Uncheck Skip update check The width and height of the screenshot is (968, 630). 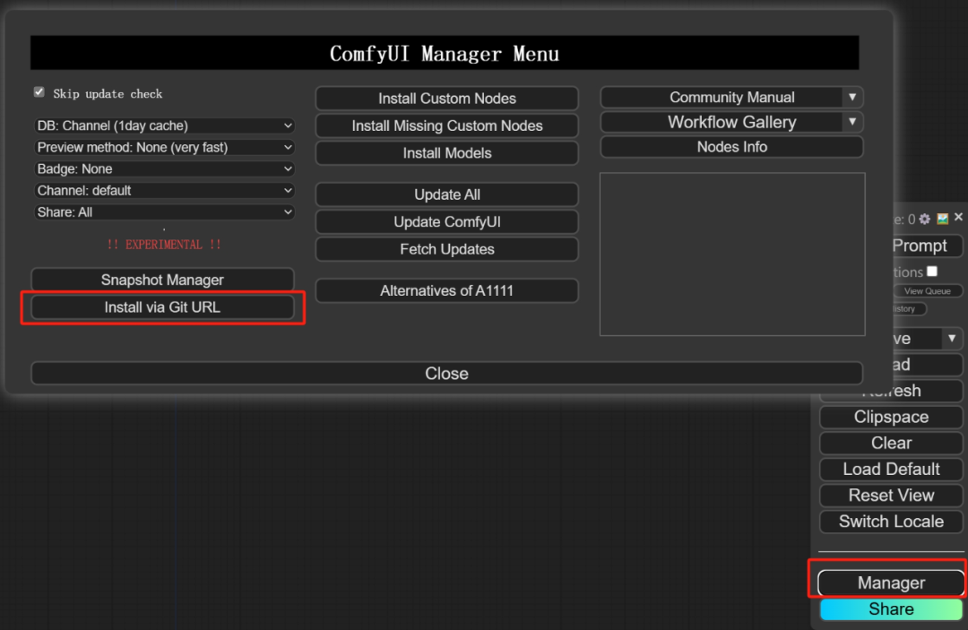tap(39, 92)
